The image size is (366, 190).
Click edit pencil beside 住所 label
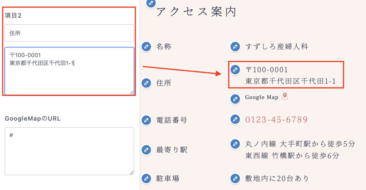(x=146, y=83)
